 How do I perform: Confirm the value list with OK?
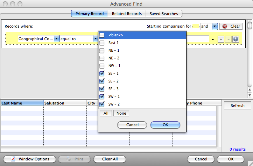pyautogui.click(x=165, y=125)
